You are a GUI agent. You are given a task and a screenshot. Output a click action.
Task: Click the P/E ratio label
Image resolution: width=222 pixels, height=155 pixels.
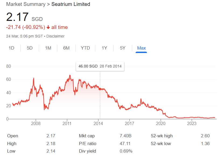(88, 144)
